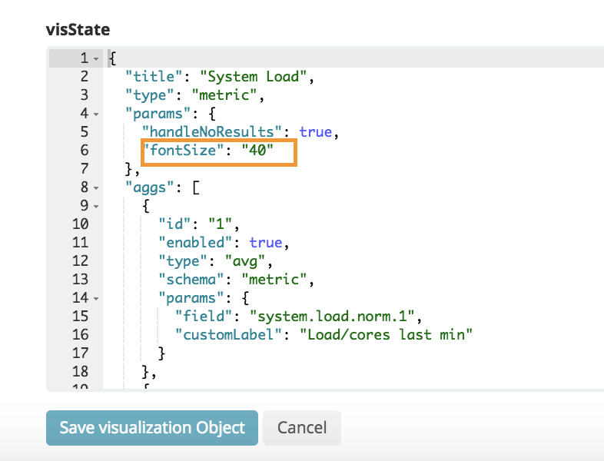Click the handleNoResults key on line 5
Viewport: 604px width, 461px height.
click(x=212, y=131)
